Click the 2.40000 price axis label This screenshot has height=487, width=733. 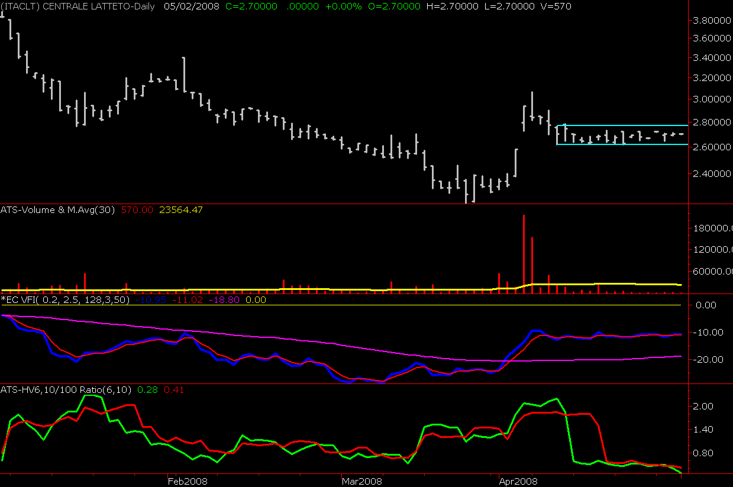pos(712,173)
